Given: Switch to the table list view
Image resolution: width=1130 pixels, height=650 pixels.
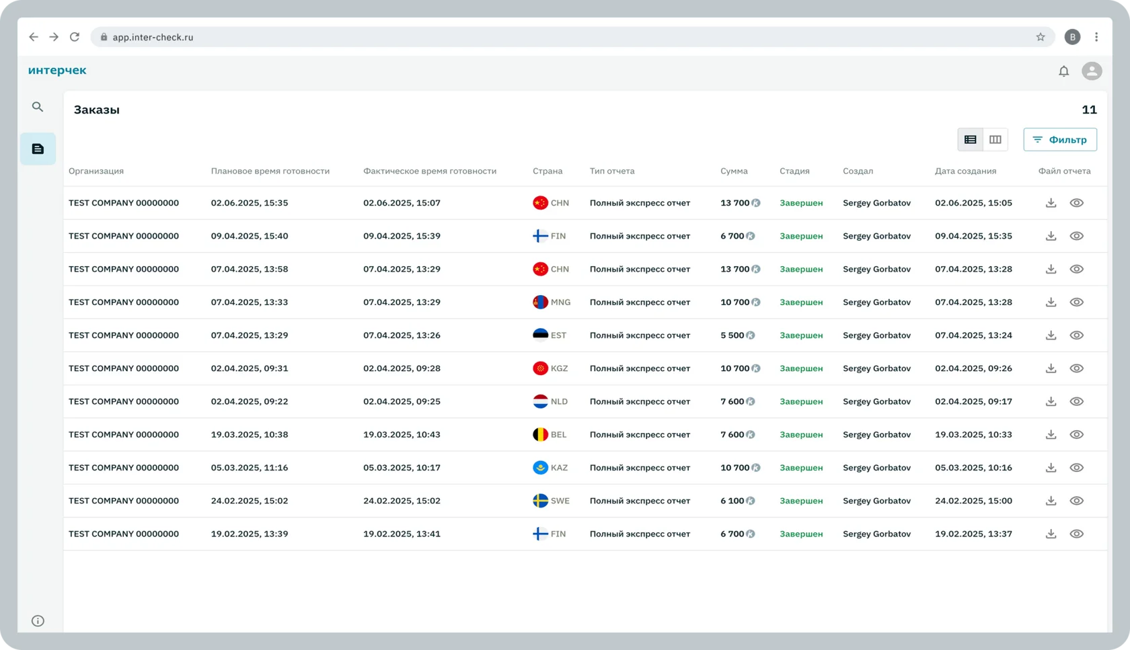Looking at the screenshot, I should 970,140.
